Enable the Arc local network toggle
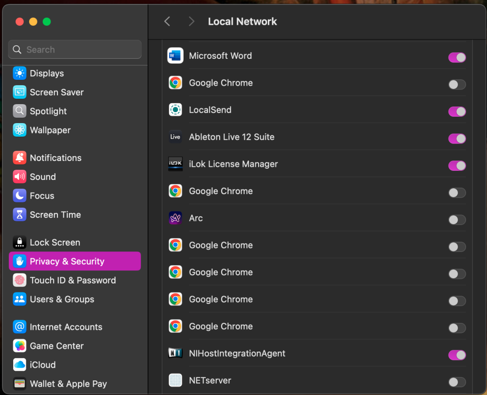Viewport: 487px width, 395px height. [x=457, y=220]
